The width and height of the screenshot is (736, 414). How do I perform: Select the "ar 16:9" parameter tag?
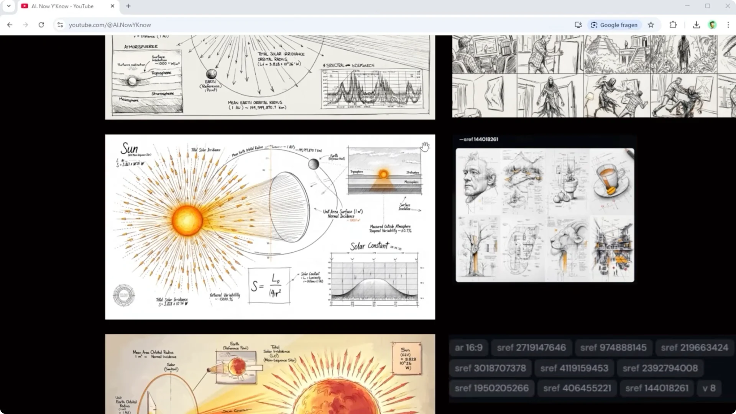pos(468,347)
